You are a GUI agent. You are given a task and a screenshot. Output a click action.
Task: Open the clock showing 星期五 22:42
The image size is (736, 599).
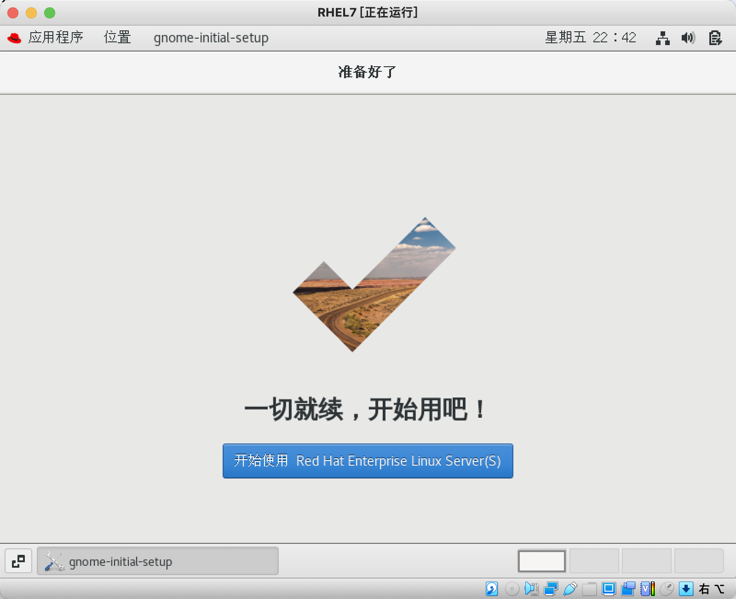point(591,37)
